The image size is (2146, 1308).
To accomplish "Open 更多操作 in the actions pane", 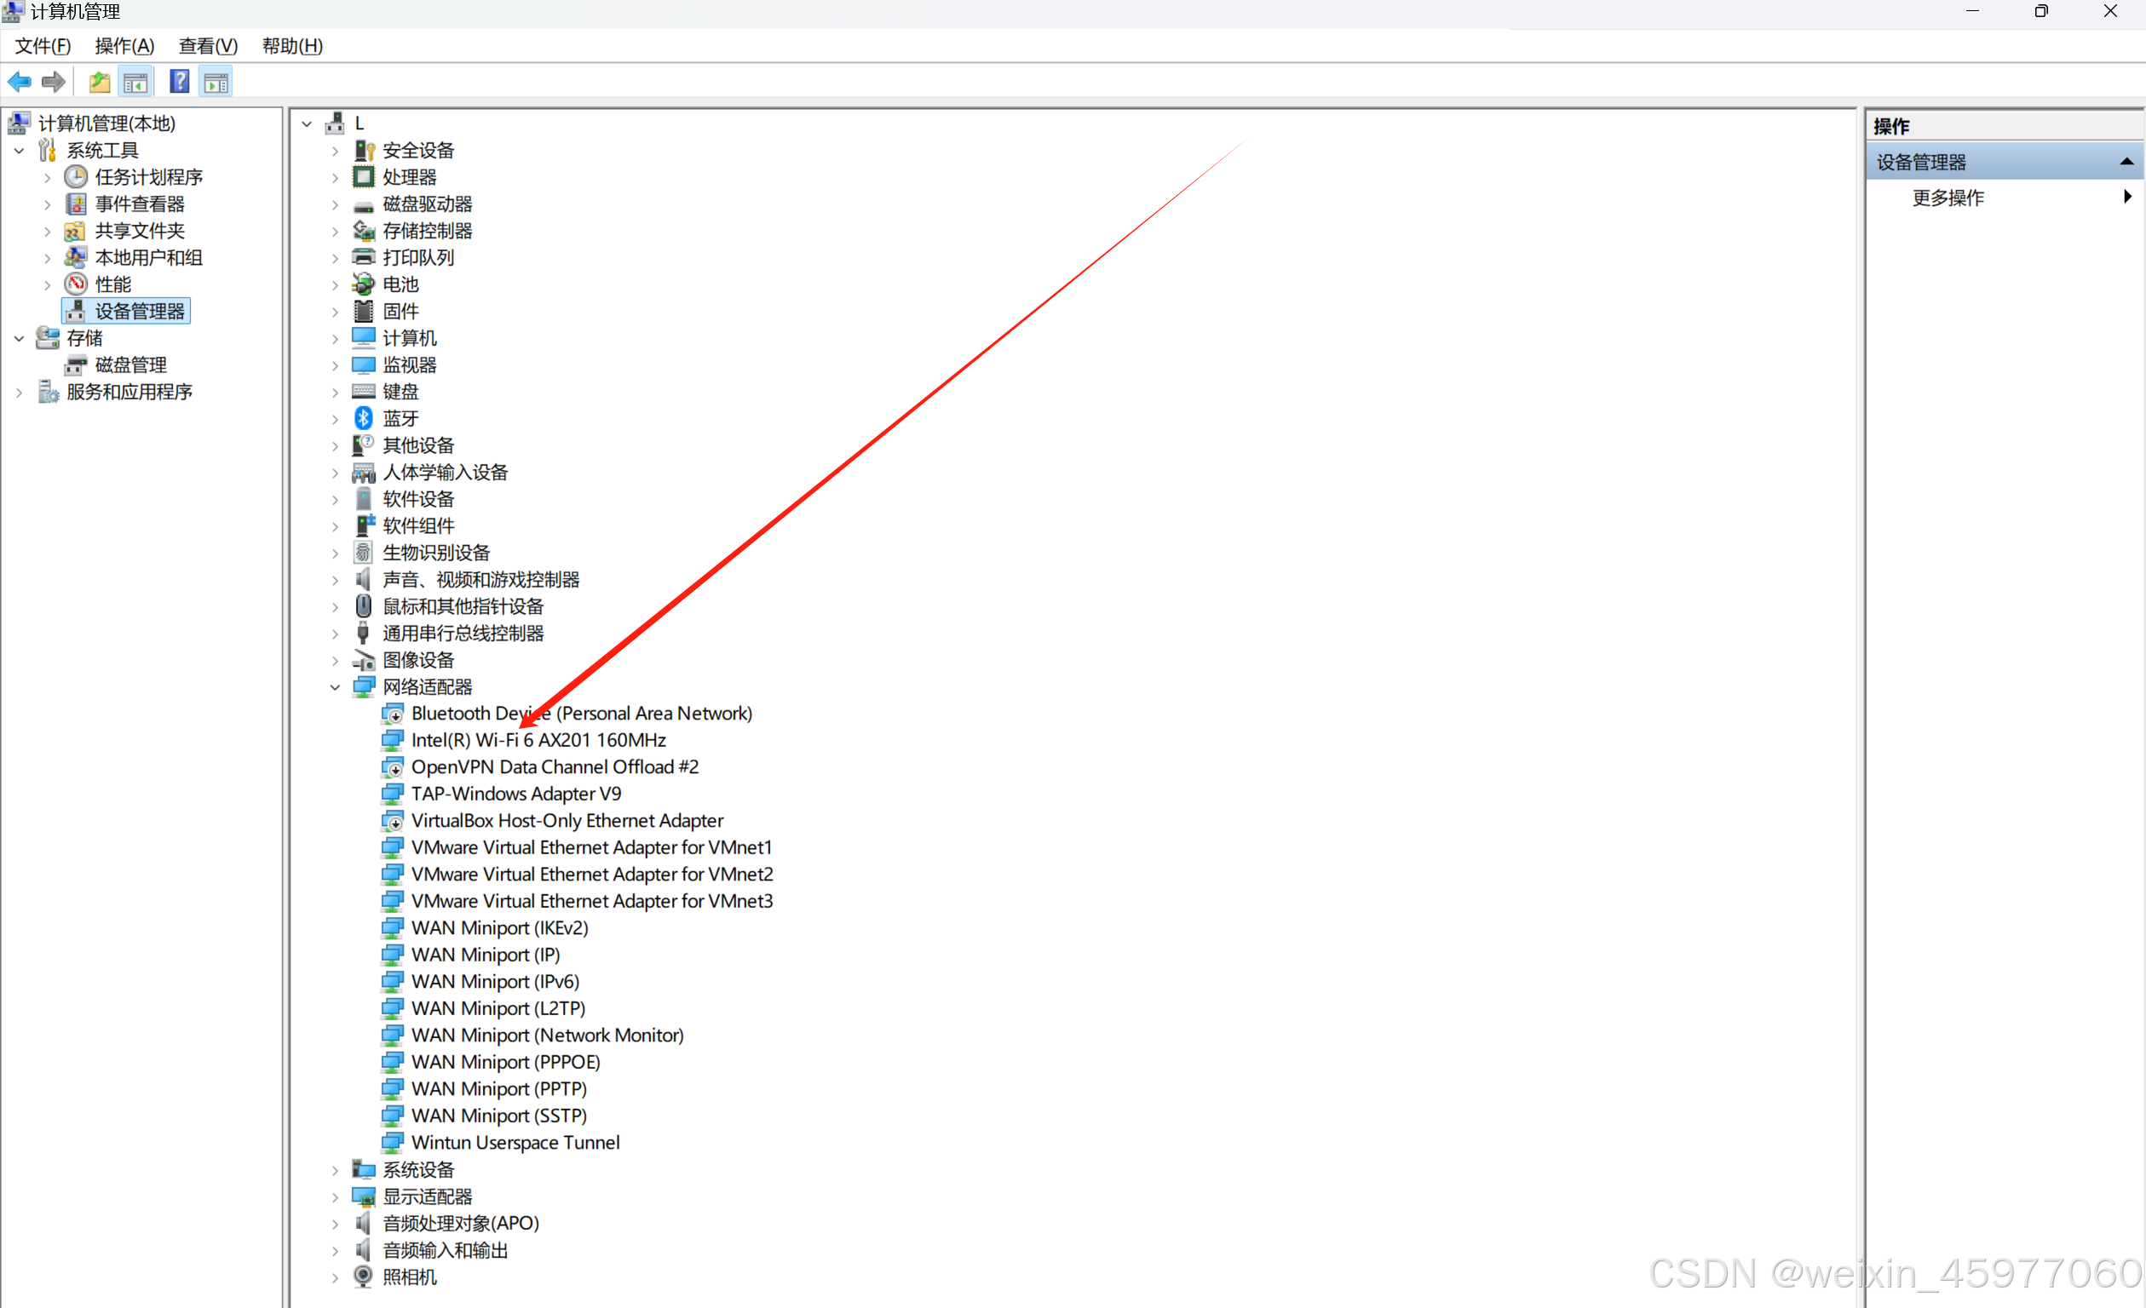I will pyautogui.click(x=1948, y=198).
